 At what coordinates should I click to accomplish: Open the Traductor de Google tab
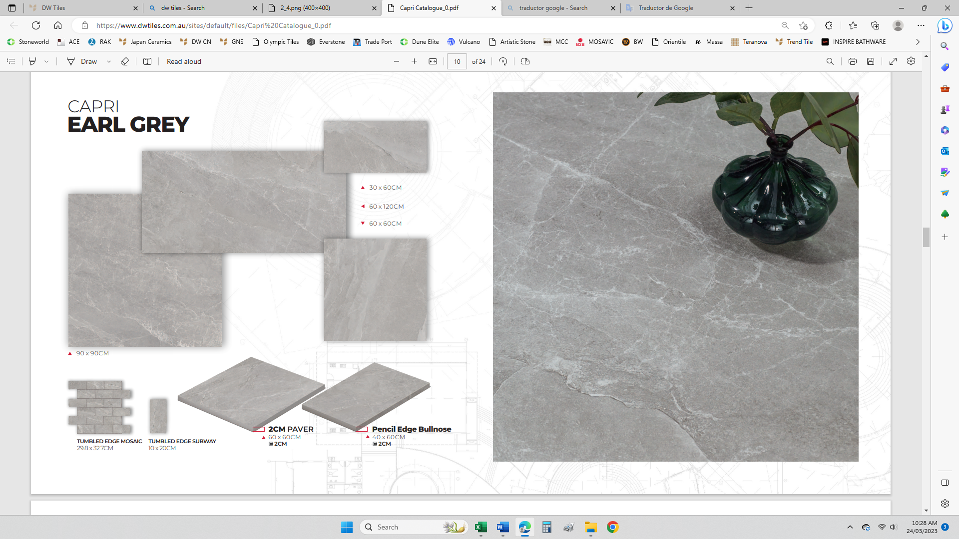pyautogui.click(x=680, y=8)
